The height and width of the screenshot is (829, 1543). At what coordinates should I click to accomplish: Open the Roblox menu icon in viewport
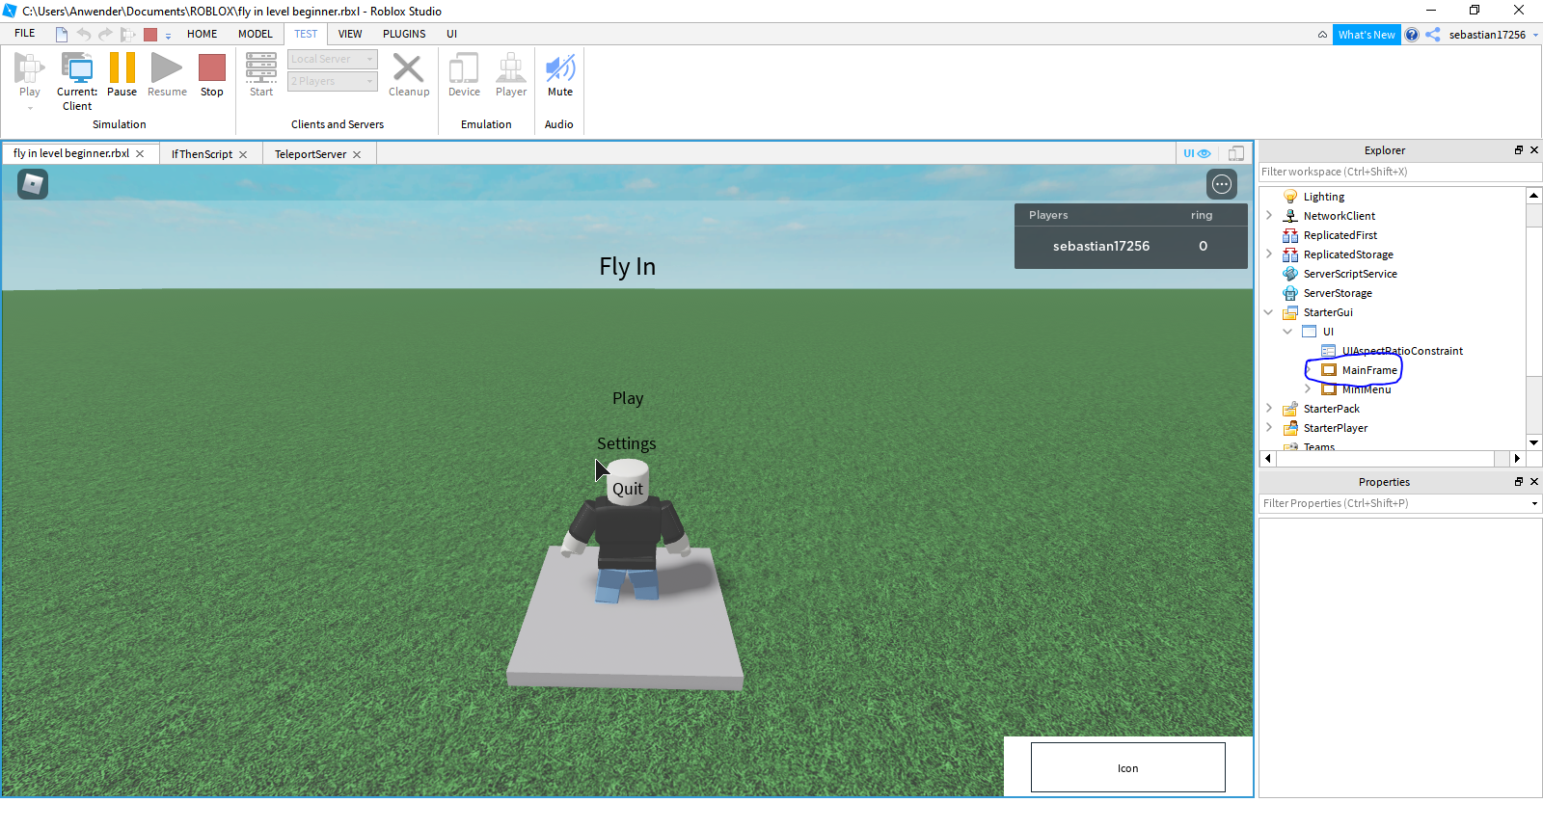33,184
